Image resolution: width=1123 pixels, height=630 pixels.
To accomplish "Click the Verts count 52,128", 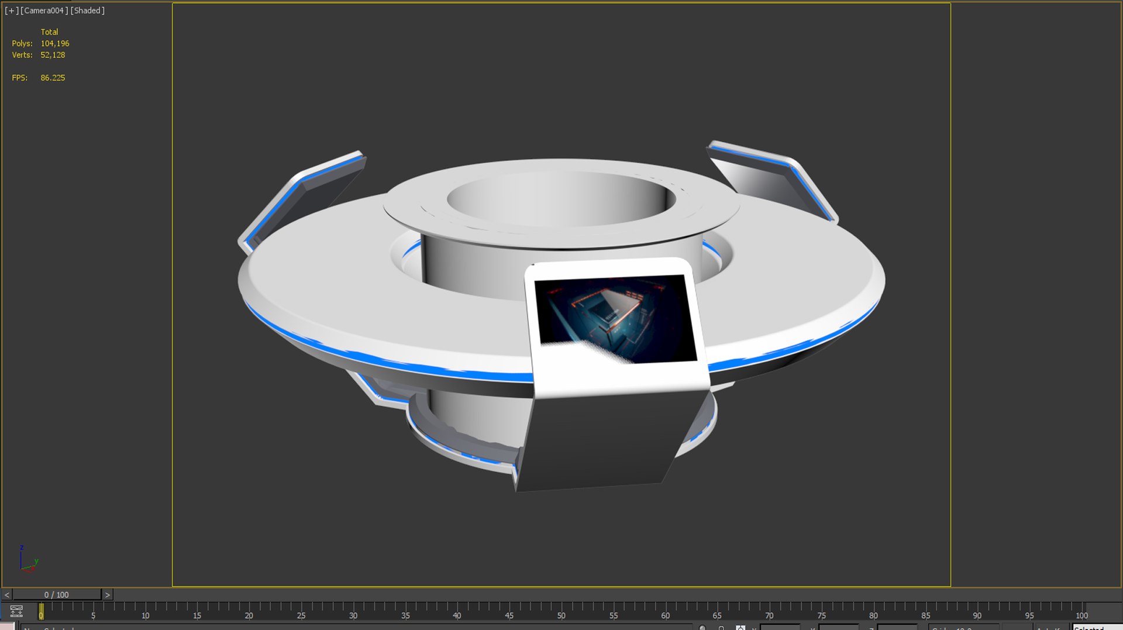I will (x=53, y=55).
